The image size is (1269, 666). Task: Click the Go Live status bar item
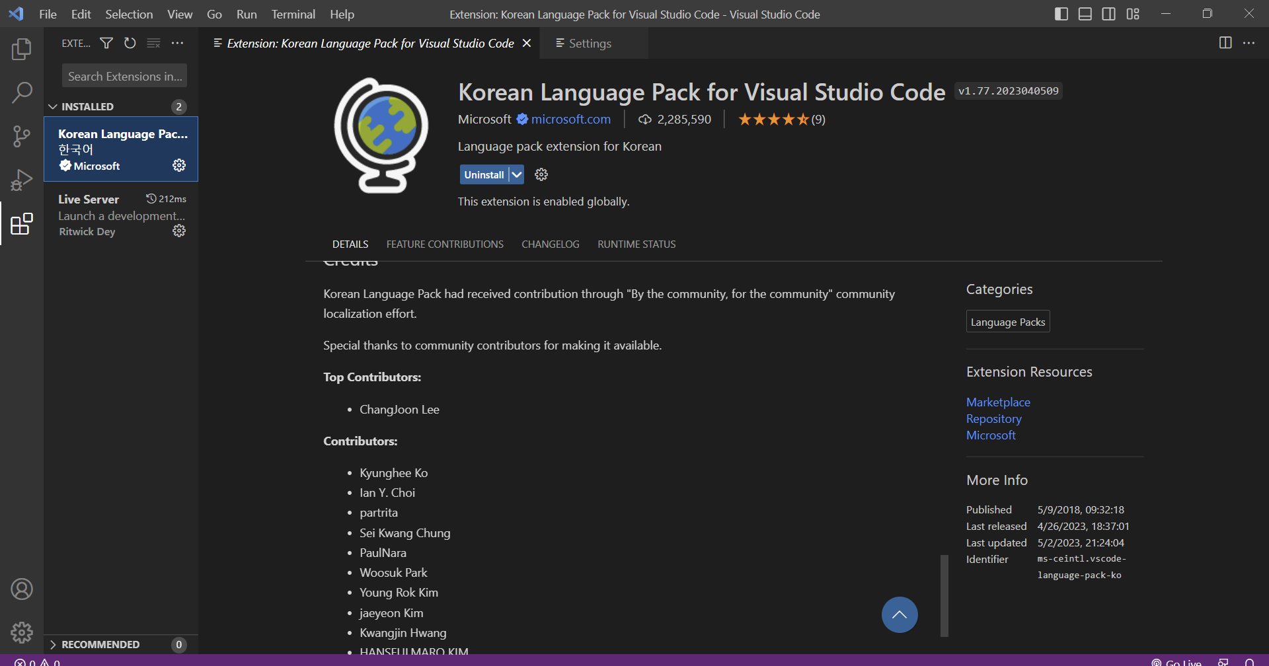pyautogui.click(x=1176, y=661)
